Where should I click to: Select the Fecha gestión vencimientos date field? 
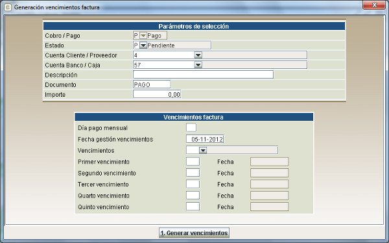pos(205,139)
